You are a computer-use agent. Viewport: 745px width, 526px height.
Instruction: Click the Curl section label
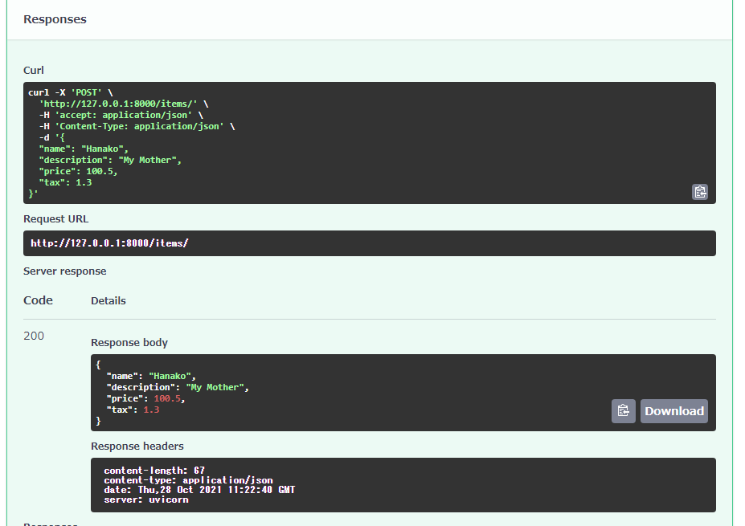pyautogui.click(x=33, y=70)
